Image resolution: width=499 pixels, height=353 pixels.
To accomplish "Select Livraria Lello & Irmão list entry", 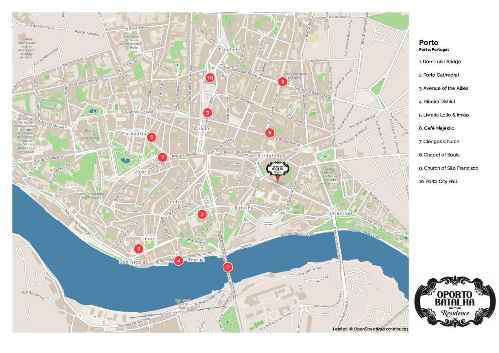I will pos(444,115).
